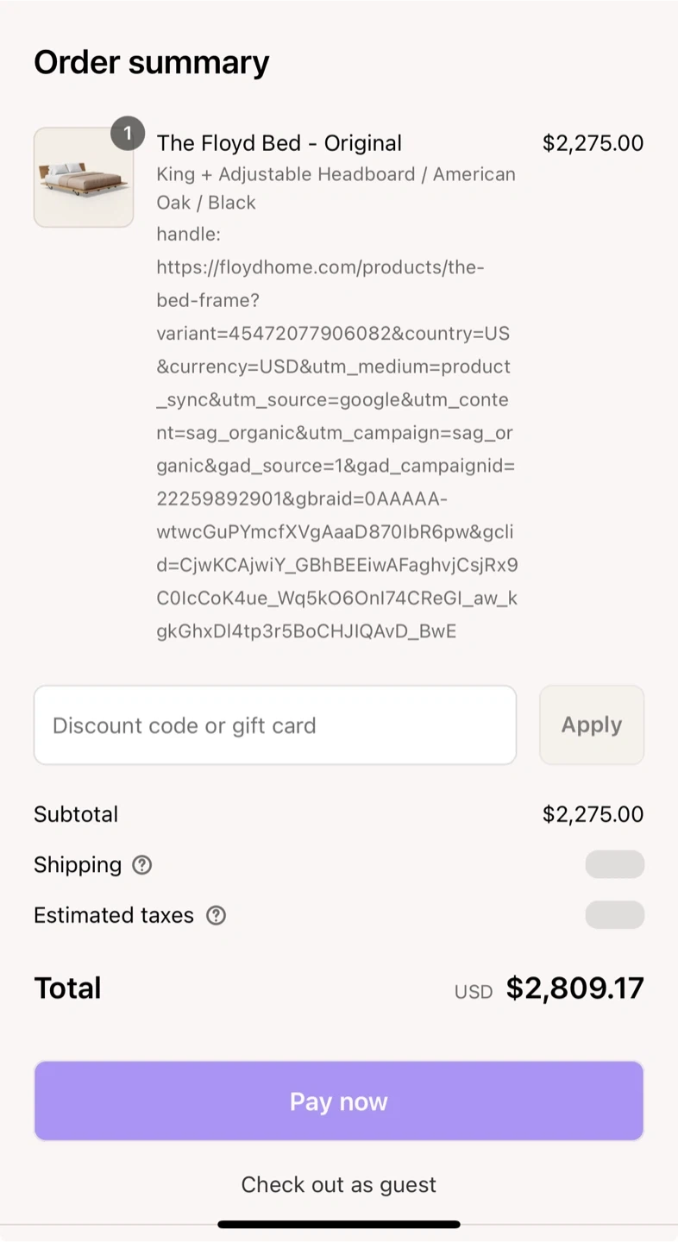The width and height of the screenshot is (678, 1242).
Task: Tap the quantity badge on bed thumbnail
Action: coord(128,134)
